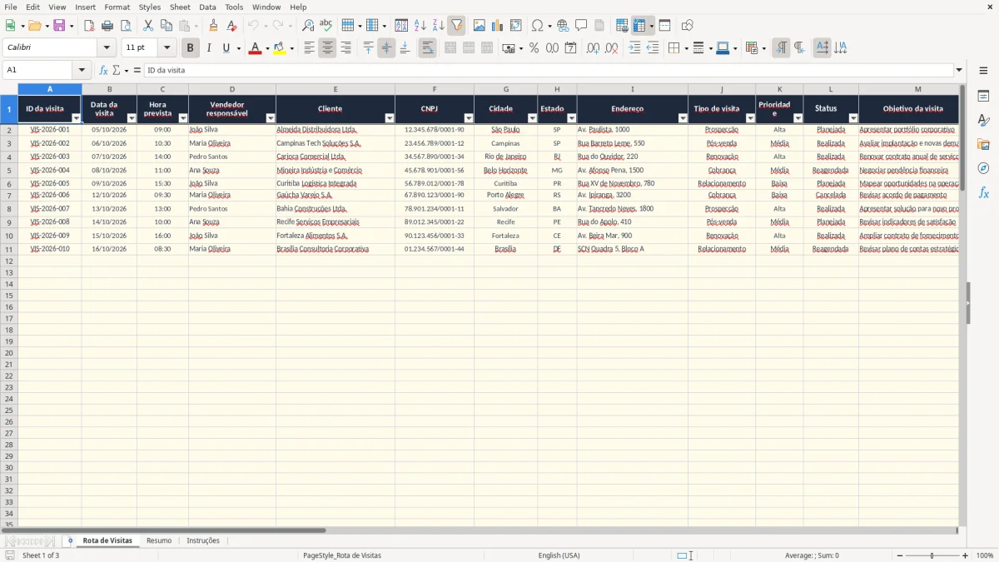
Task: Format as percent
Action: tap(534, 48)
